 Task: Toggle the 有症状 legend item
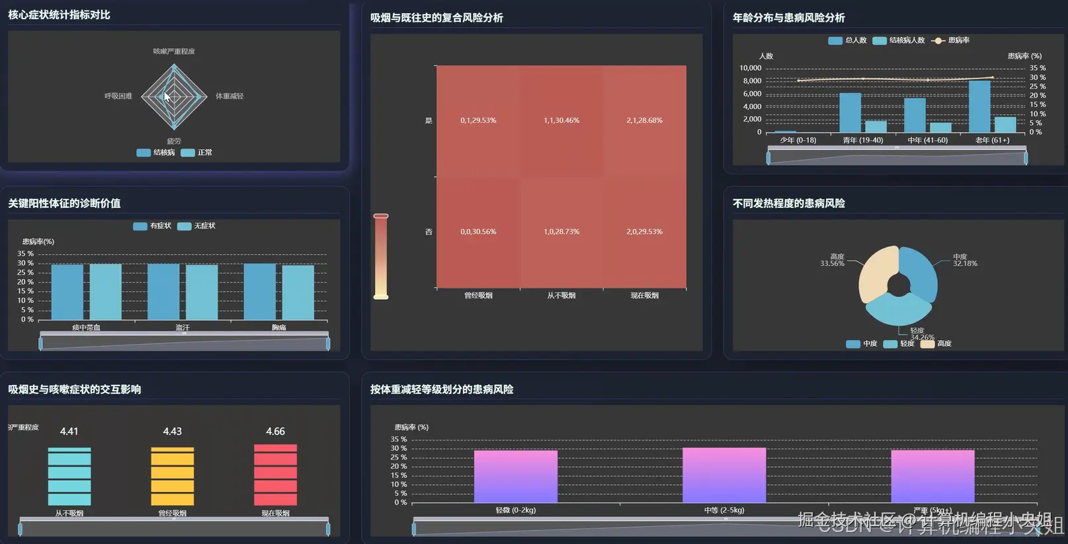click(152, 226)
